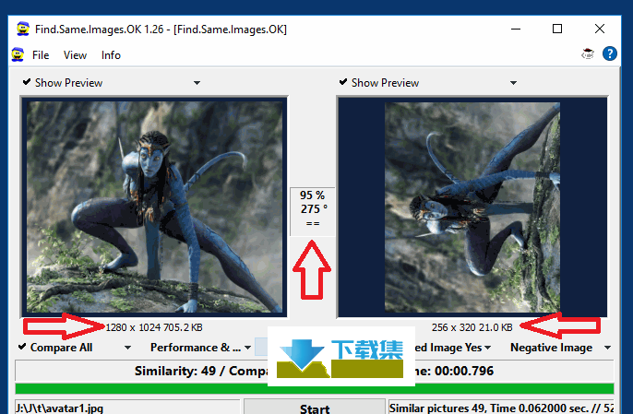This screenshot has width=633, height=414.
Task: Toggle left Show Preview checkbox
Action: click(x=27, y=82)
